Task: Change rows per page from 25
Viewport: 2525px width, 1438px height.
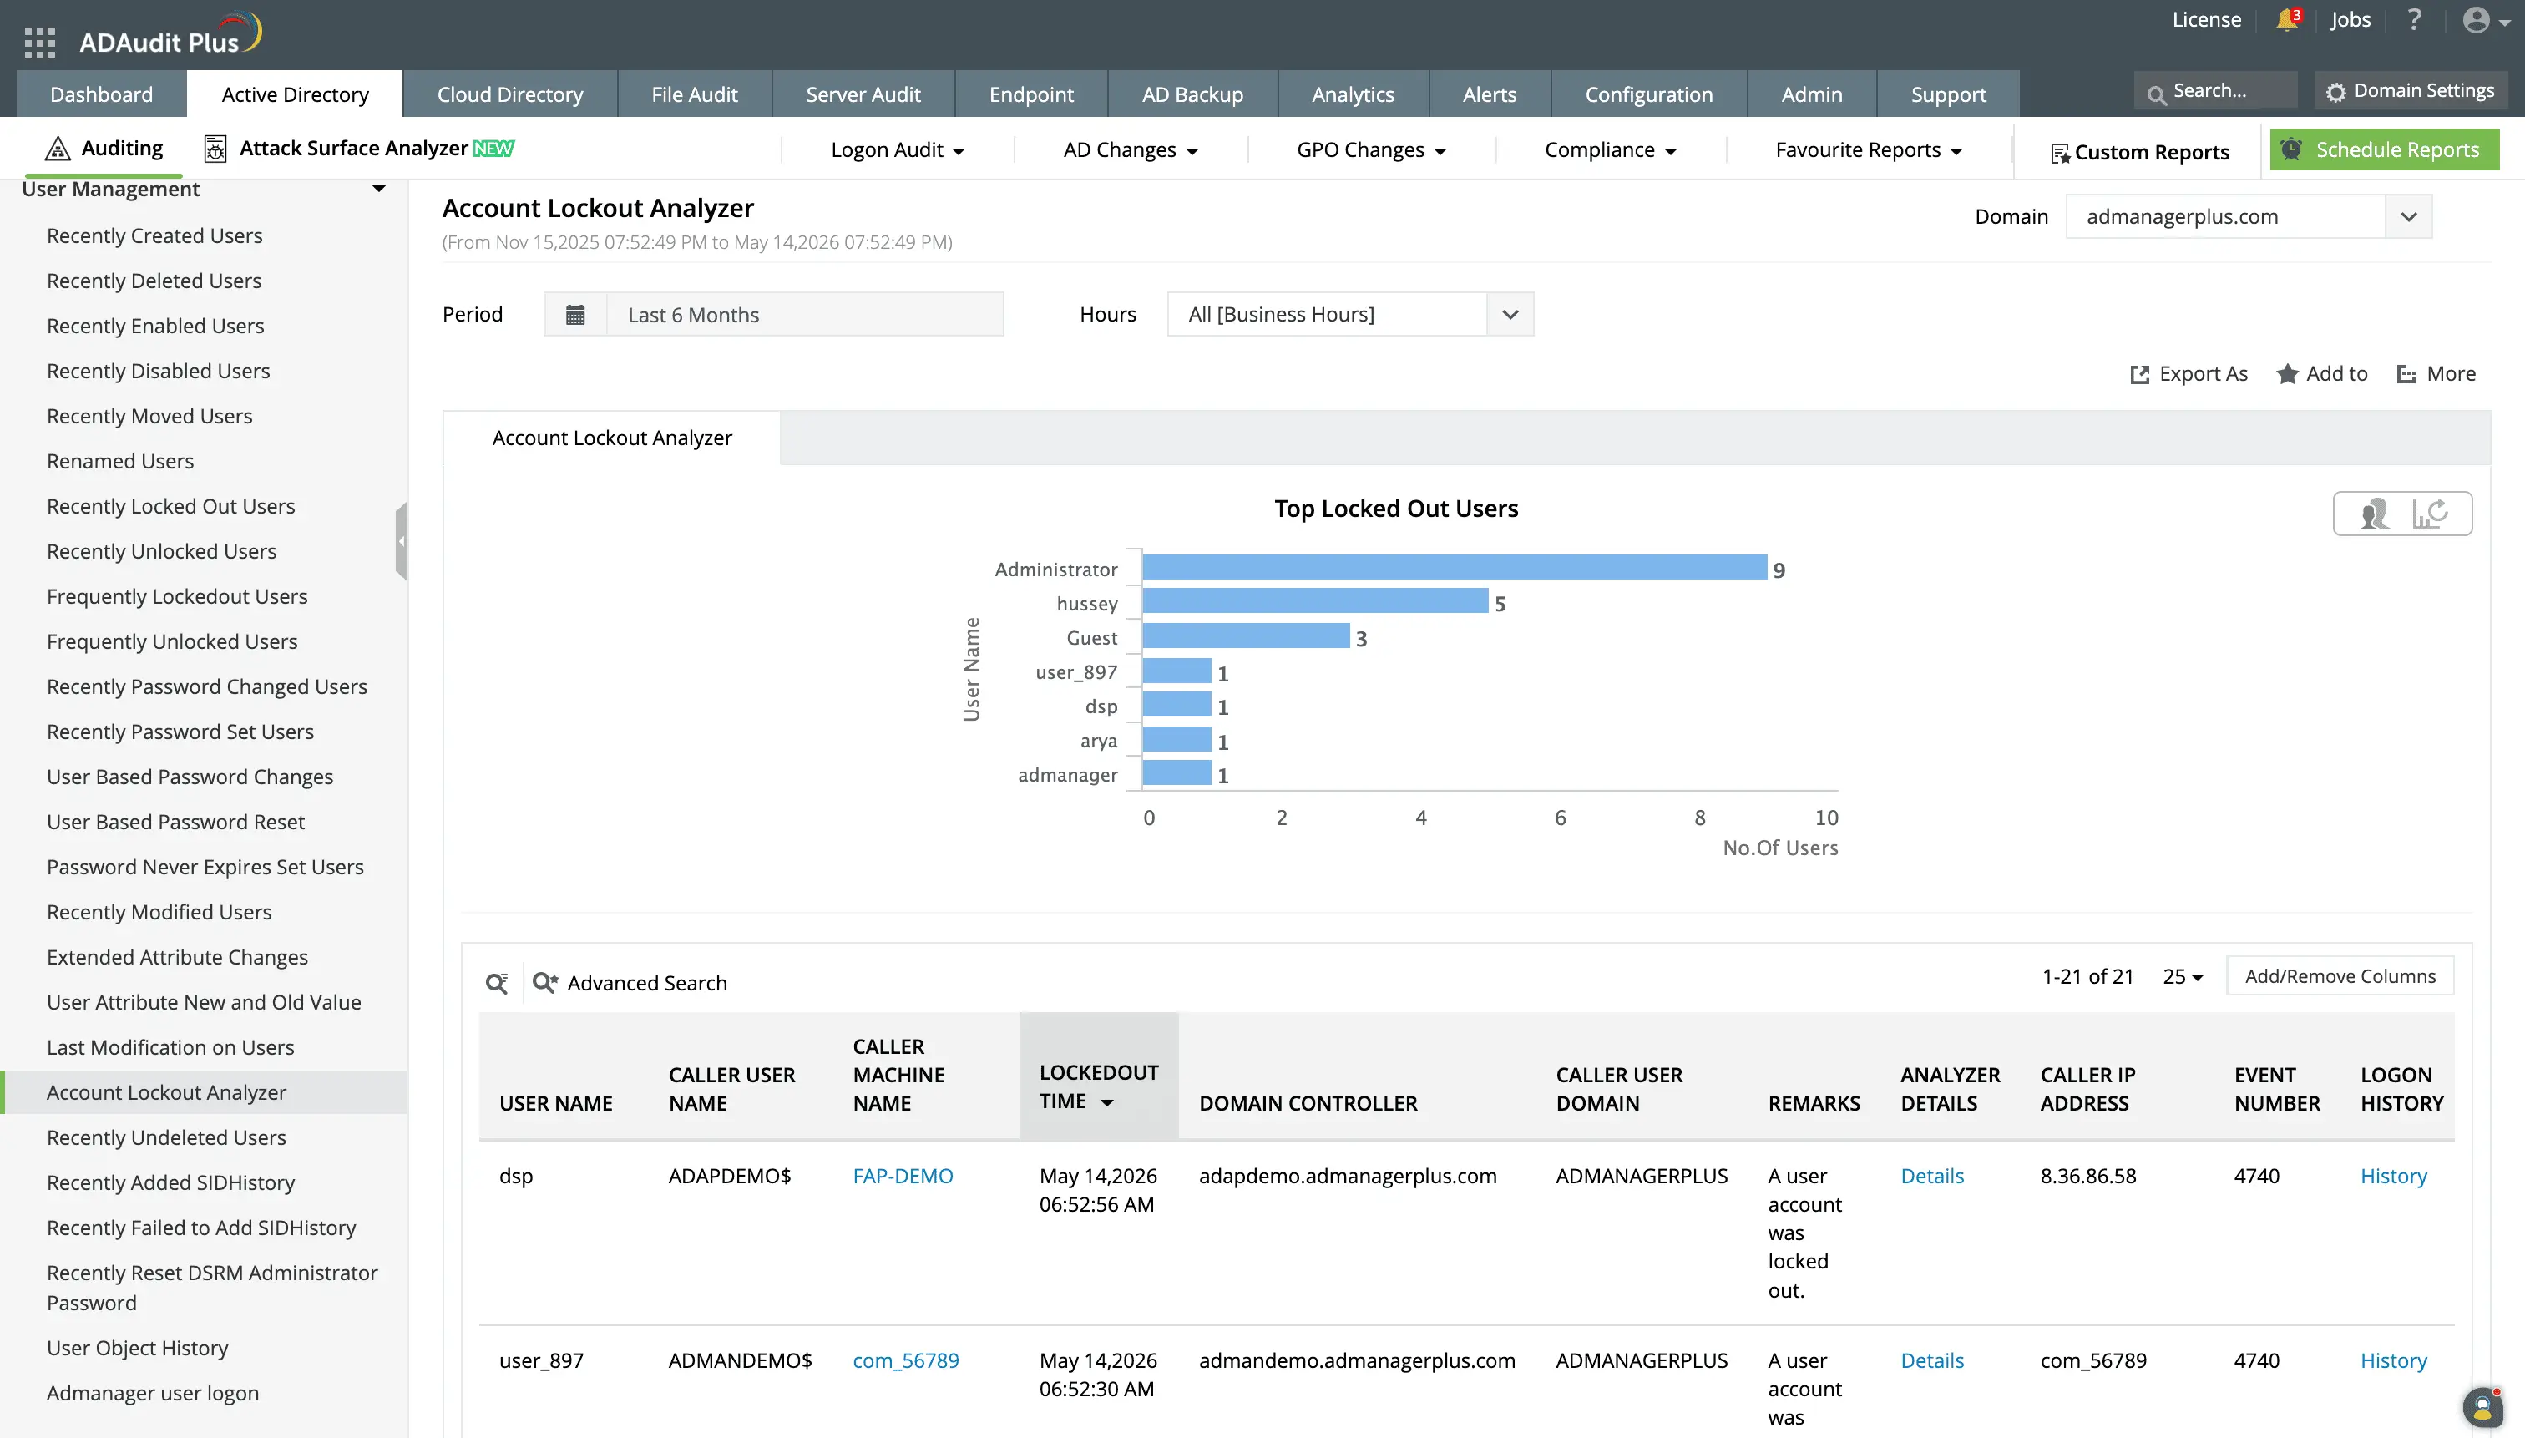Action: click(x=2183, y=977)
